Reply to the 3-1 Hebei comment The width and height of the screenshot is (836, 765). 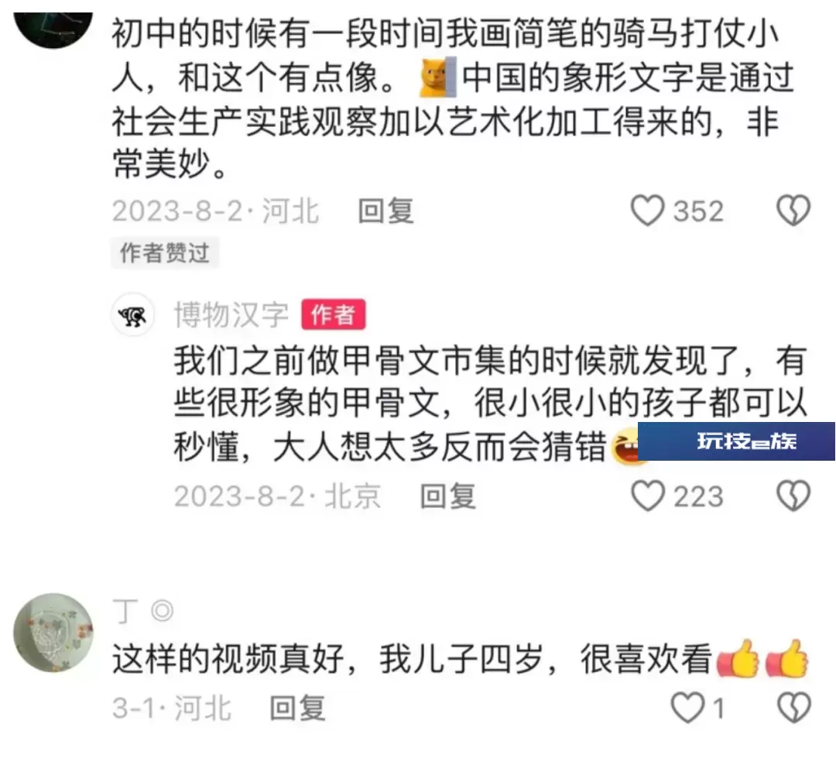coord(297,708)
